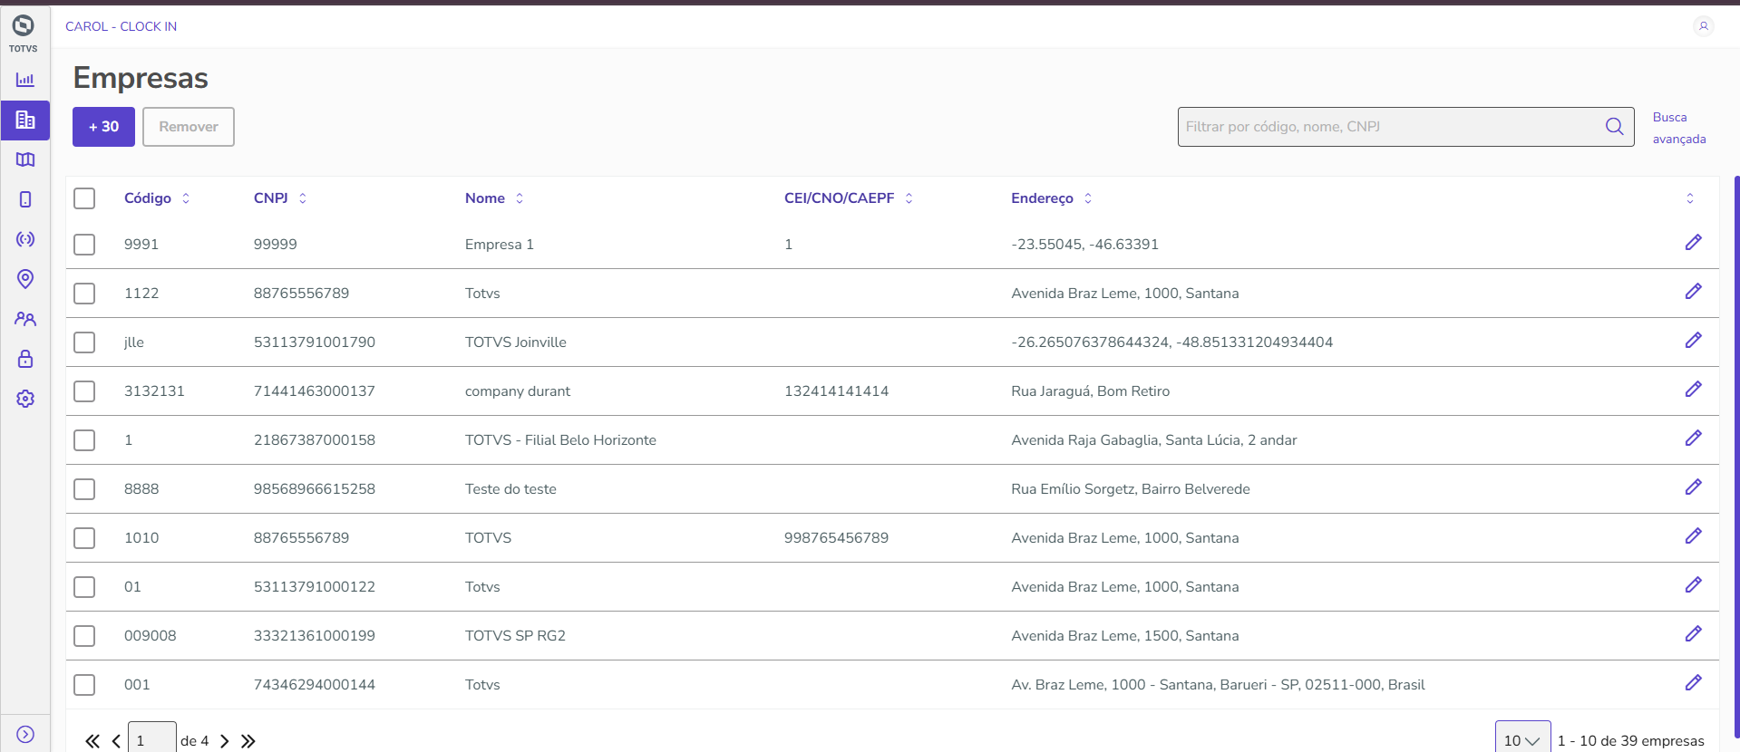Click the sort arrows above edit column

pyautogui.click(x=1690, y=198)
